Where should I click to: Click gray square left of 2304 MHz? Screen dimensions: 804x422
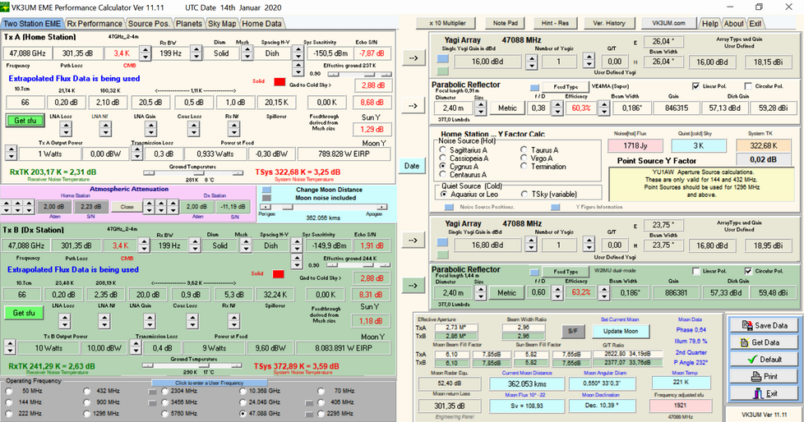(152, 392)
